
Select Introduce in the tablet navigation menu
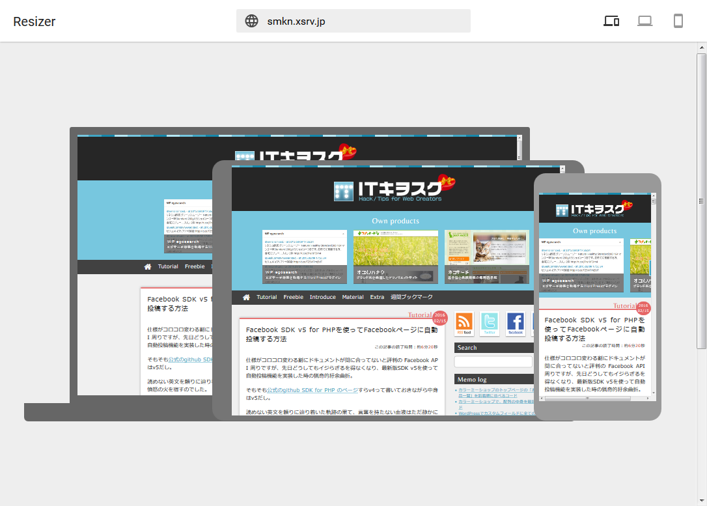pos(322,297)
